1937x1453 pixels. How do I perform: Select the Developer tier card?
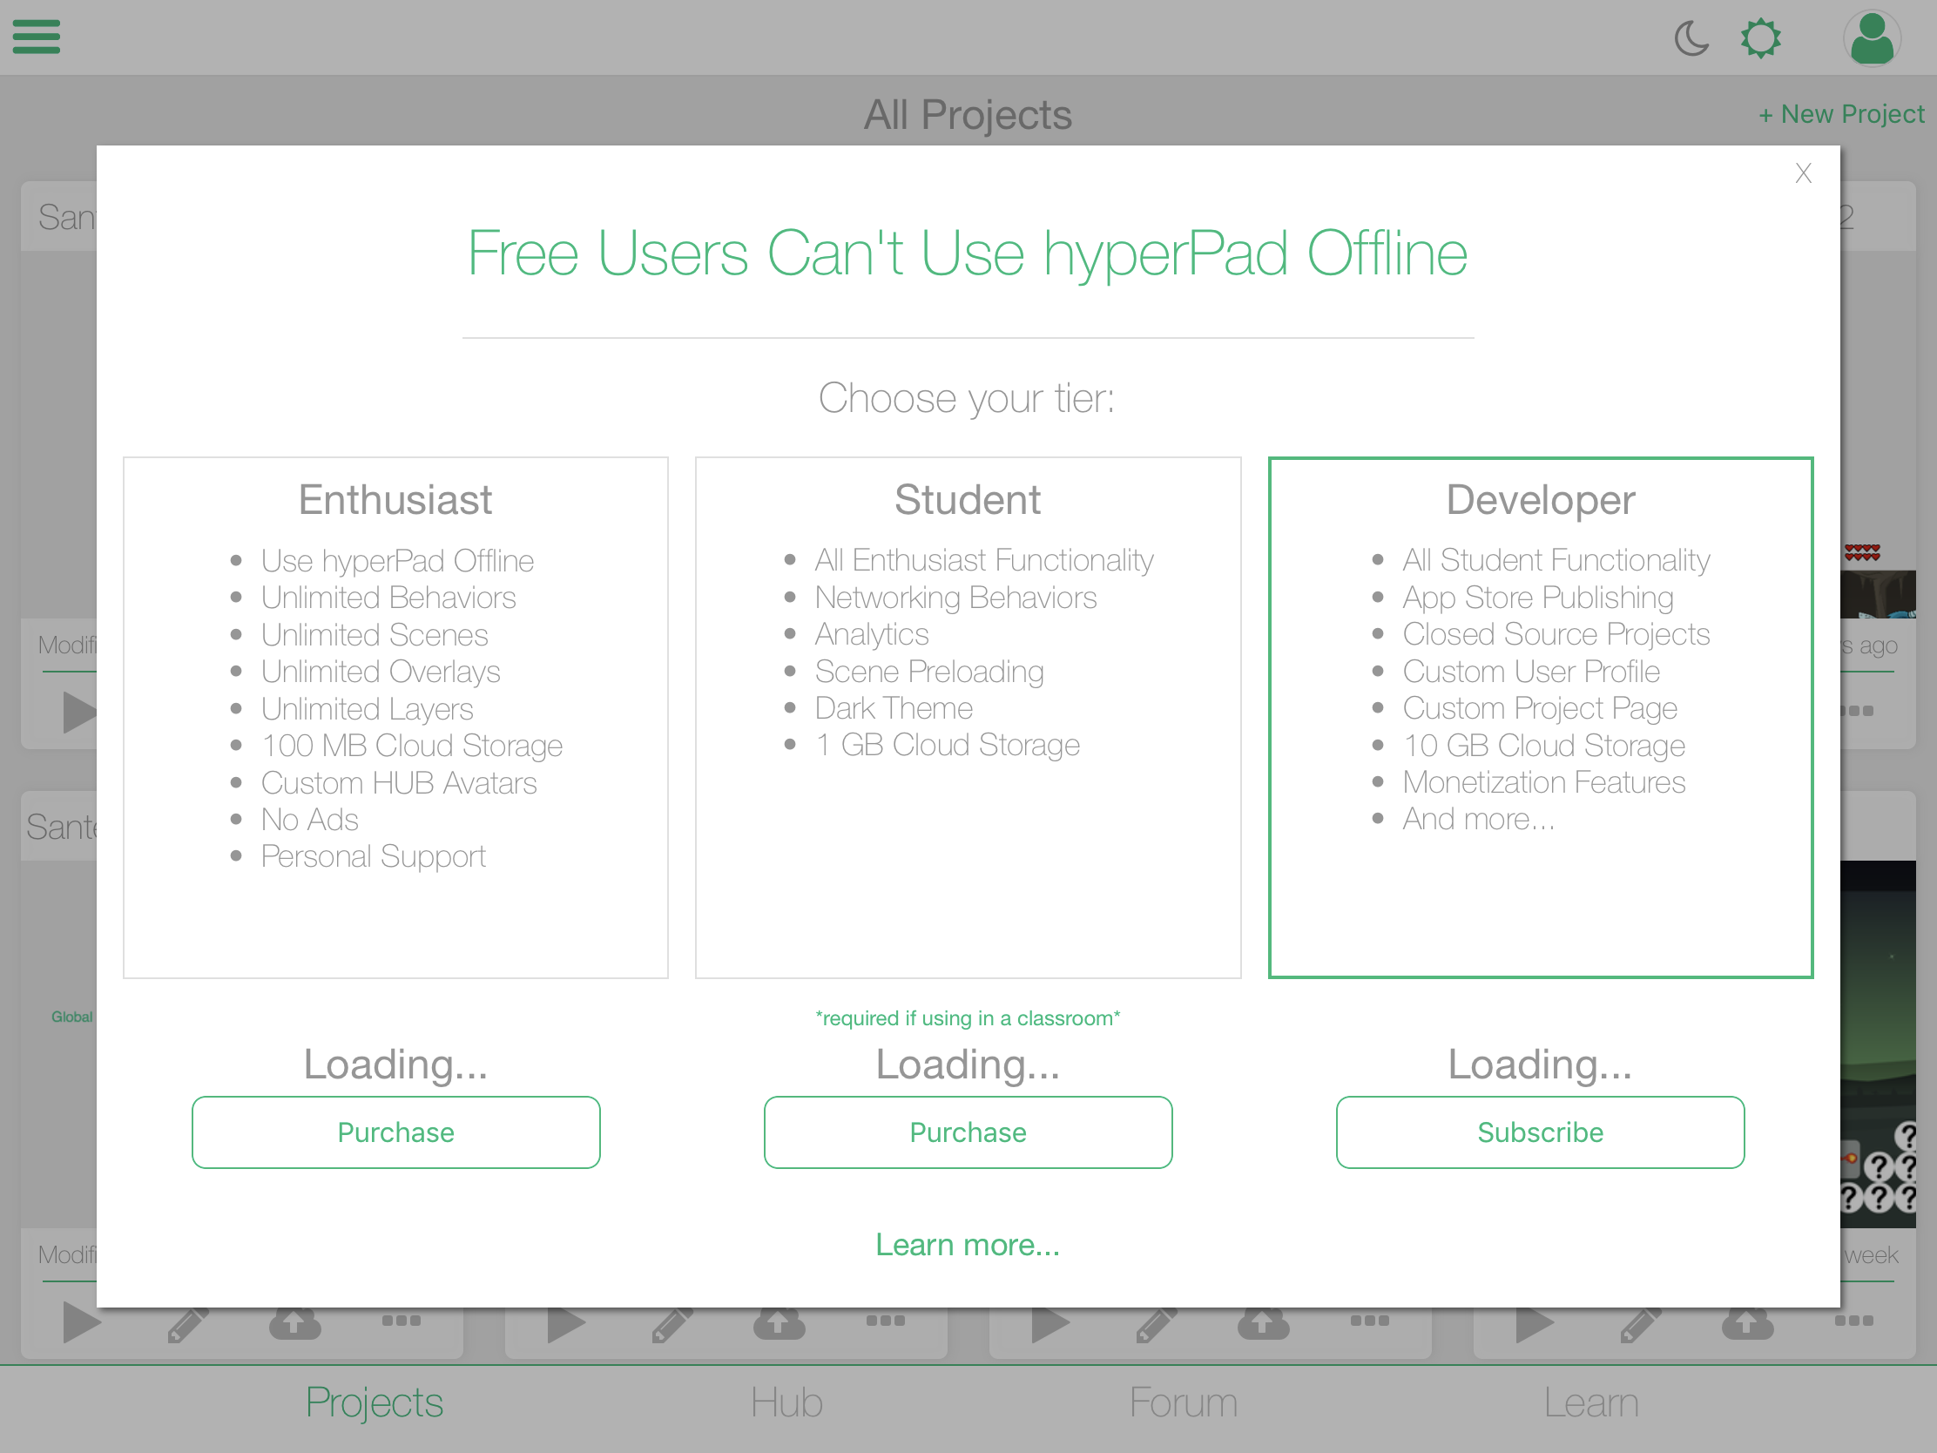[x=1540, y=716]
